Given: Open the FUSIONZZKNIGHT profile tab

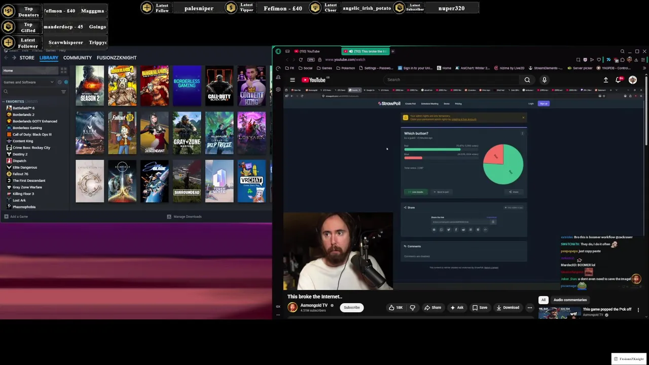Looking at the screenshot, I should point(117,58).
